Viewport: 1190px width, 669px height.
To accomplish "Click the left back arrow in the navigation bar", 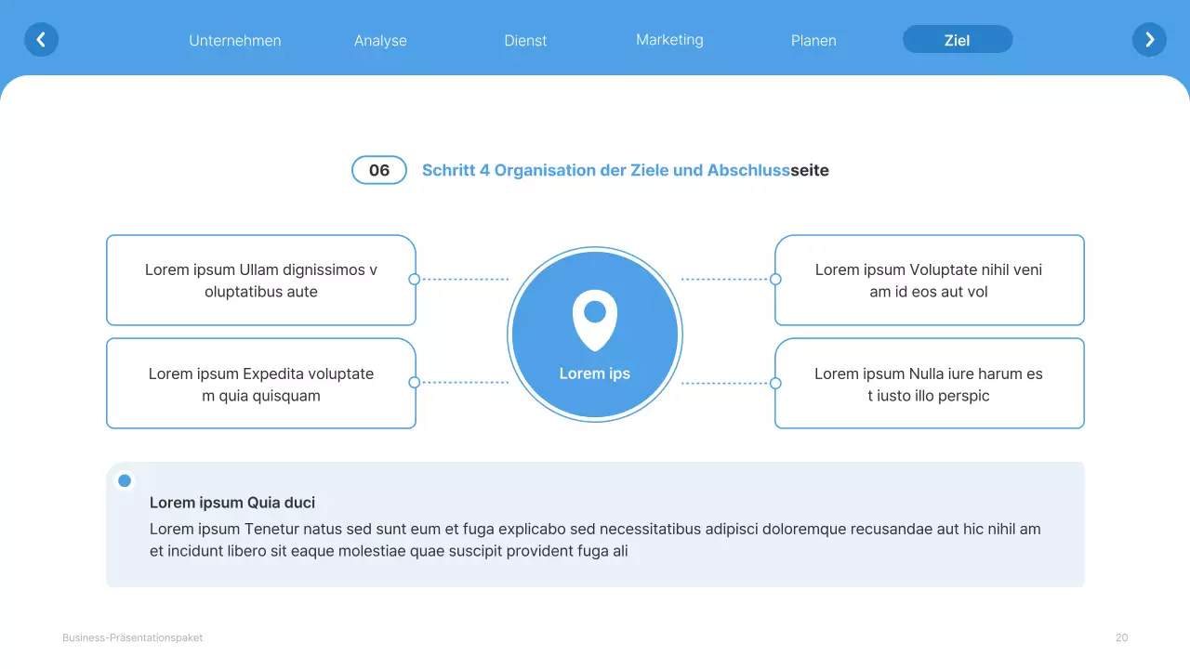I will pyautogui.click(x=41, y=39).
